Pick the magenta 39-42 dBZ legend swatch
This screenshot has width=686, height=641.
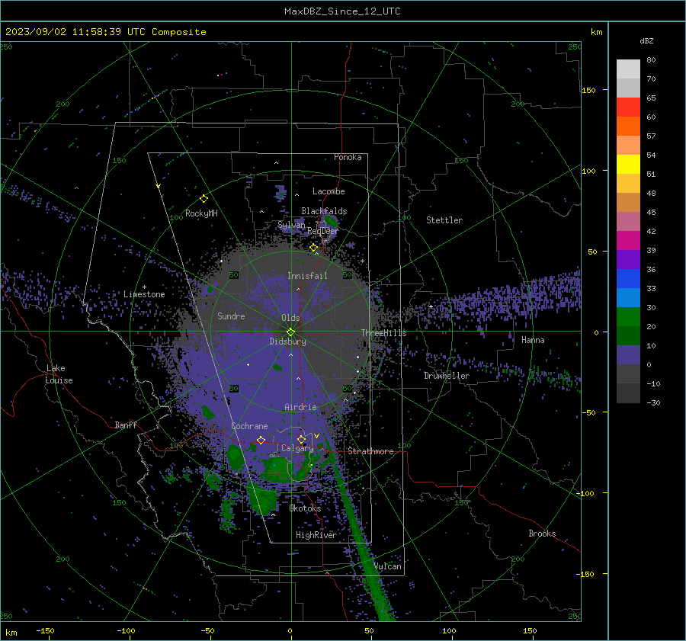628,241
